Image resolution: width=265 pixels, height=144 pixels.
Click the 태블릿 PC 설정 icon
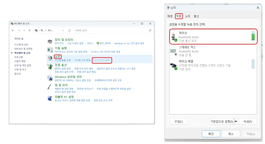coord(50,98)
